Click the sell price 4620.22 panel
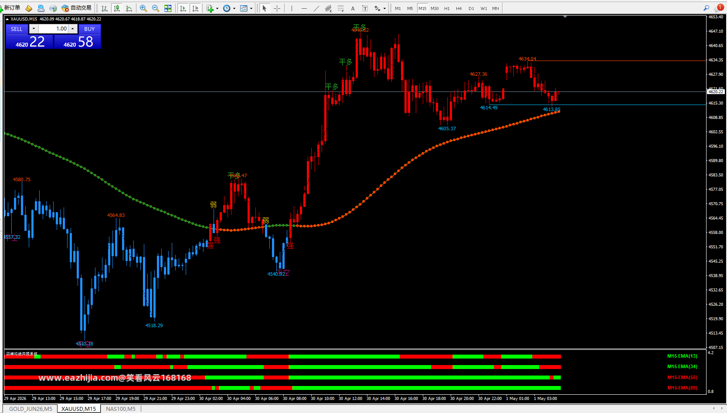727x413 pixels. [x=30, y=41]
